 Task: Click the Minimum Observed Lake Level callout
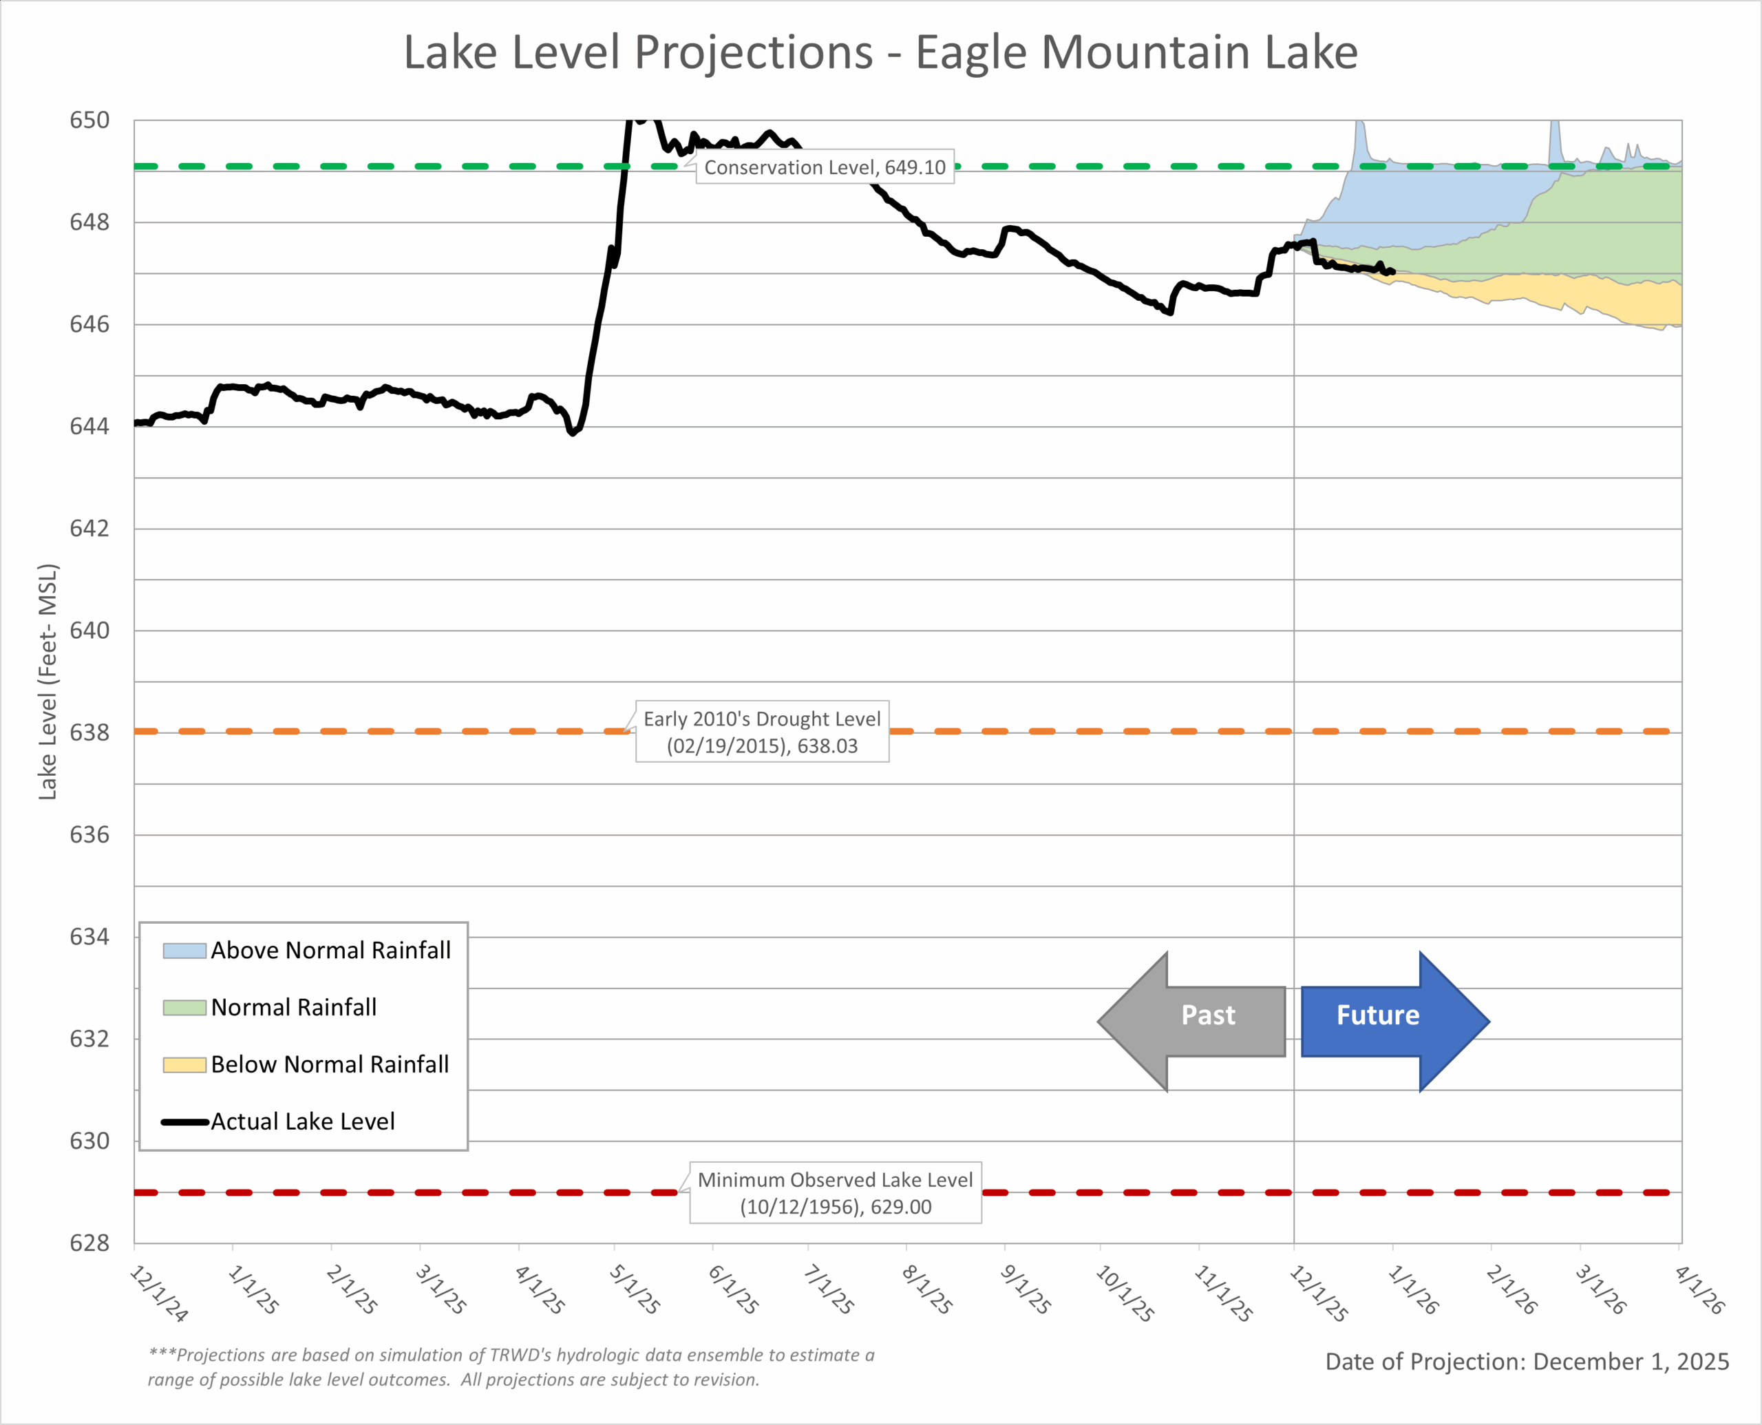pyautogui.click(x=835, y=1192)
